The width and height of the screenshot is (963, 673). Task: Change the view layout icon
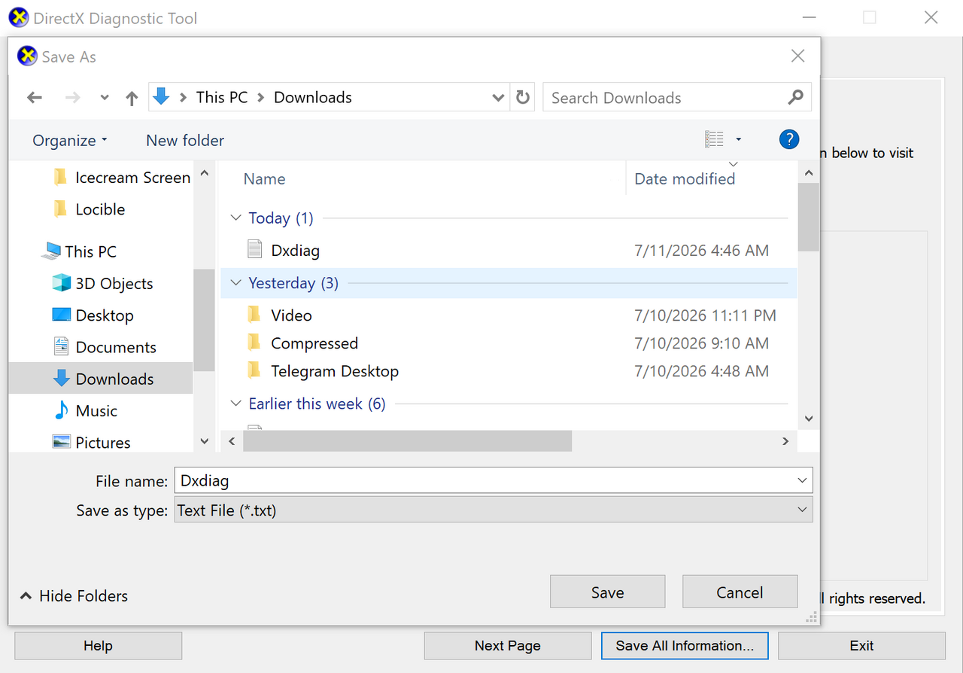point(714,139)
